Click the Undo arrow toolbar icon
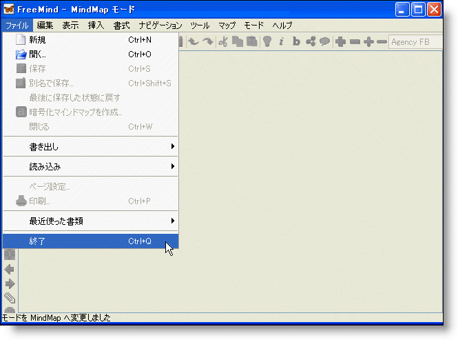Screen dimensions: 458x340 tap(193, 42)
